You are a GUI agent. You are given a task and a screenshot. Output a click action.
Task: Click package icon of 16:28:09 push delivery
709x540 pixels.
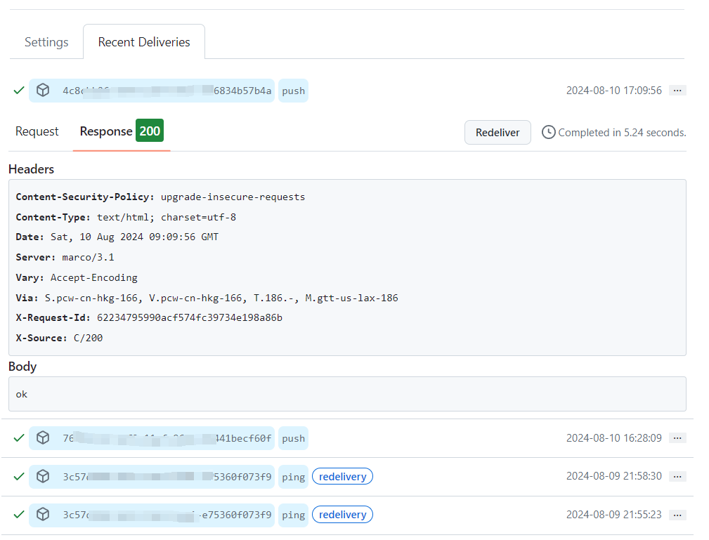pos(43,438)
